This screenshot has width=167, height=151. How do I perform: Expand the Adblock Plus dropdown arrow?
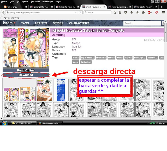click(152, 13)
